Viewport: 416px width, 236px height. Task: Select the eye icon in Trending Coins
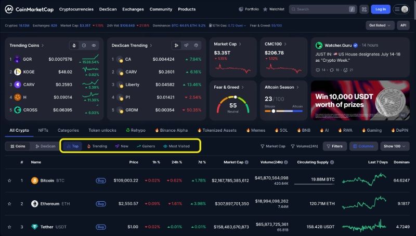(x=94, y=46)
